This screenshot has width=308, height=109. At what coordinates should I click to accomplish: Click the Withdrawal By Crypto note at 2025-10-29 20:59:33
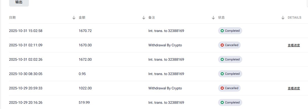165,88
